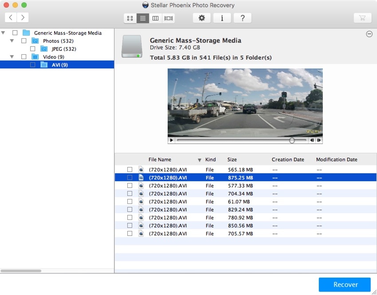
Task: Sort by the Creation Date column header
Action: coord(288,159)
